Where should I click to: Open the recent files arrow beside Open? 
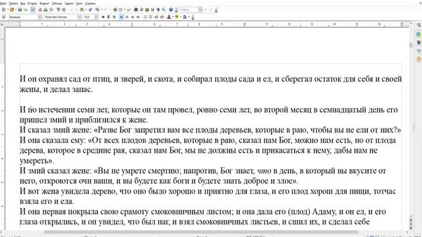(15, 9)
